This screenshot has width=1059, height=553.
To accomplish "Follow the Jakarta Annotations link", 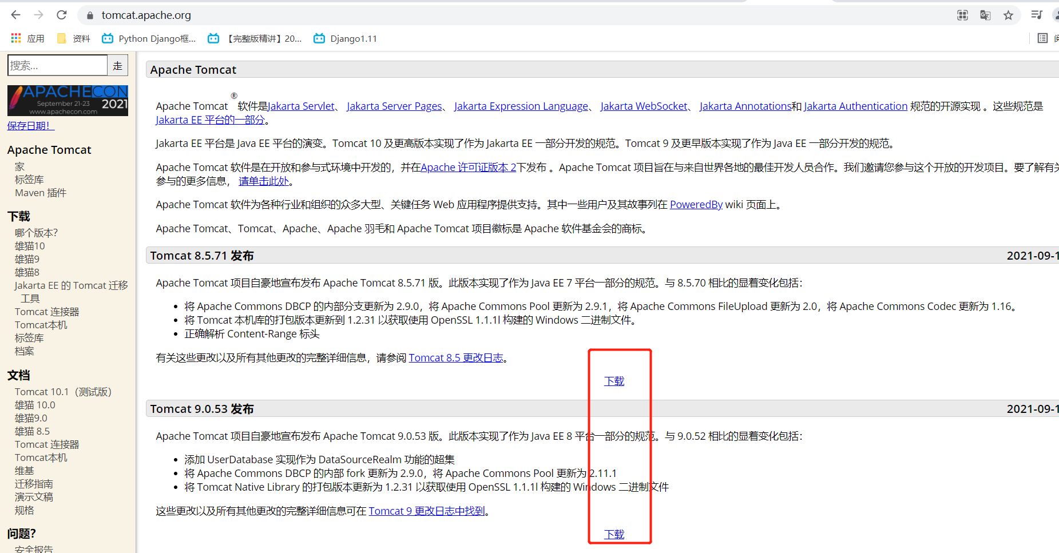I will [x=745, y=106].
